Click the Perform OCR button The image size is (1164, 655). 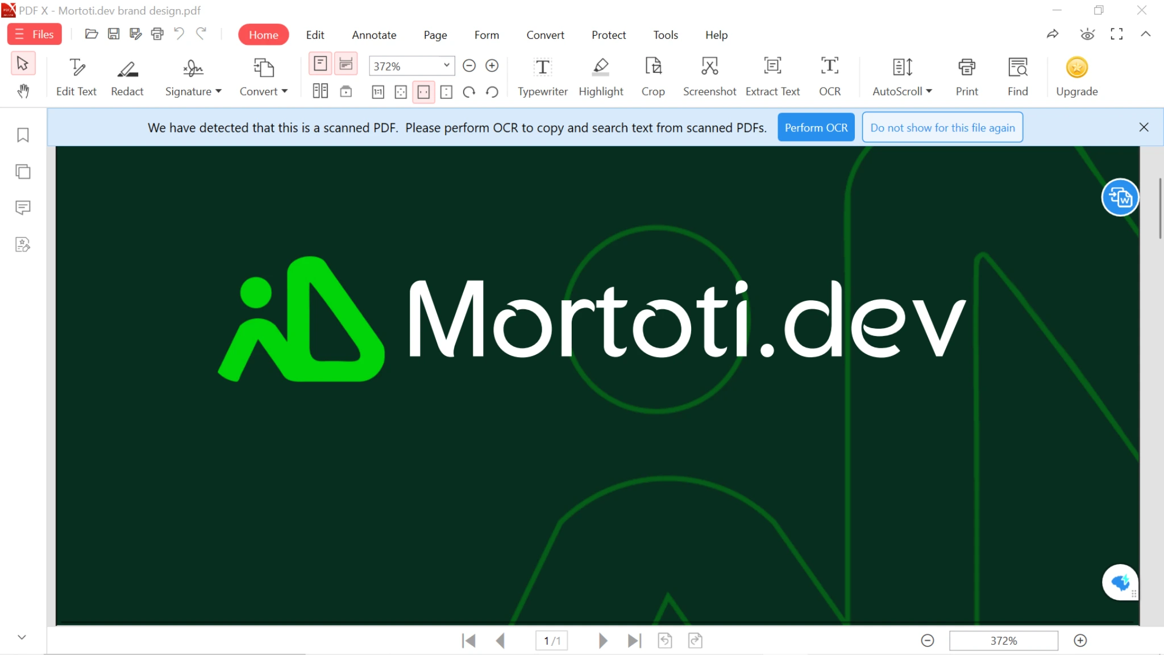[x=816, y=127]
